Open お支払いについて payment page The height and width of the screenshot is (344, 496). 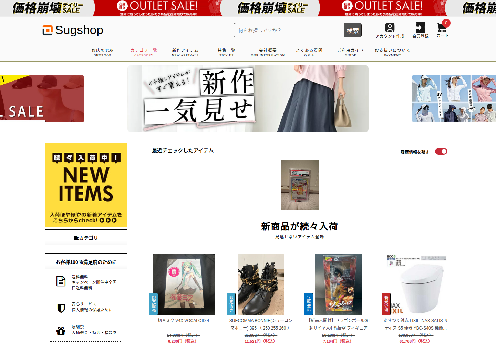(x=393, y=52)
